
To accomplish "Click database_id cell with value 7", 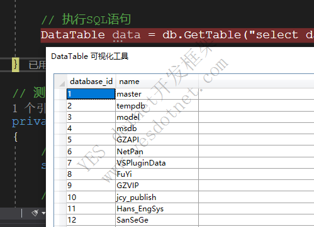I will pos(91,163).
